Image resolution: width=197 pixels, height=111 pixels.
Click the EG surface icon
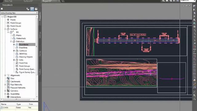pyautogui.click(x=11, y=32)
